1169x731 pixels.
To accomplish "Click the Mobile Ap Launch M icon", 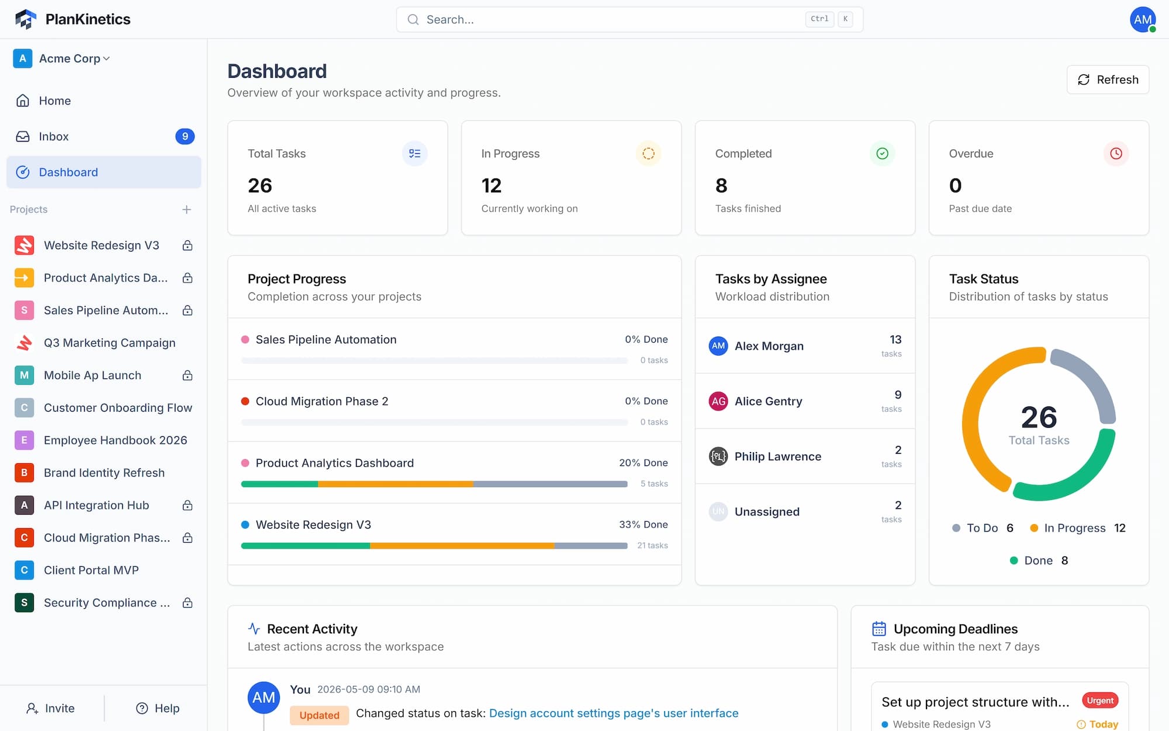I will tap(24, 375).
